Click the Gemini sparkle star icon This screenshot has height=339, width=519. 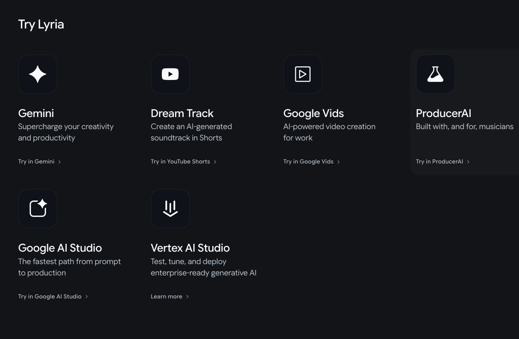(38, 74)
